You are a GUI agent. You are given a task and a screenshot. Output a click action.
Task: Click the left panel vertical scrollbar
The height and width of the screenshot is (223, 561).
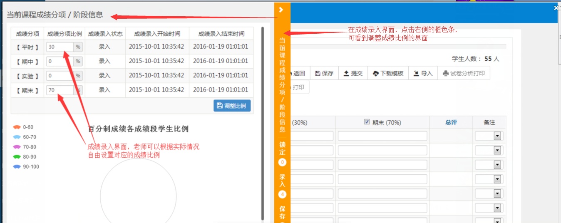(x=263, y=124)
